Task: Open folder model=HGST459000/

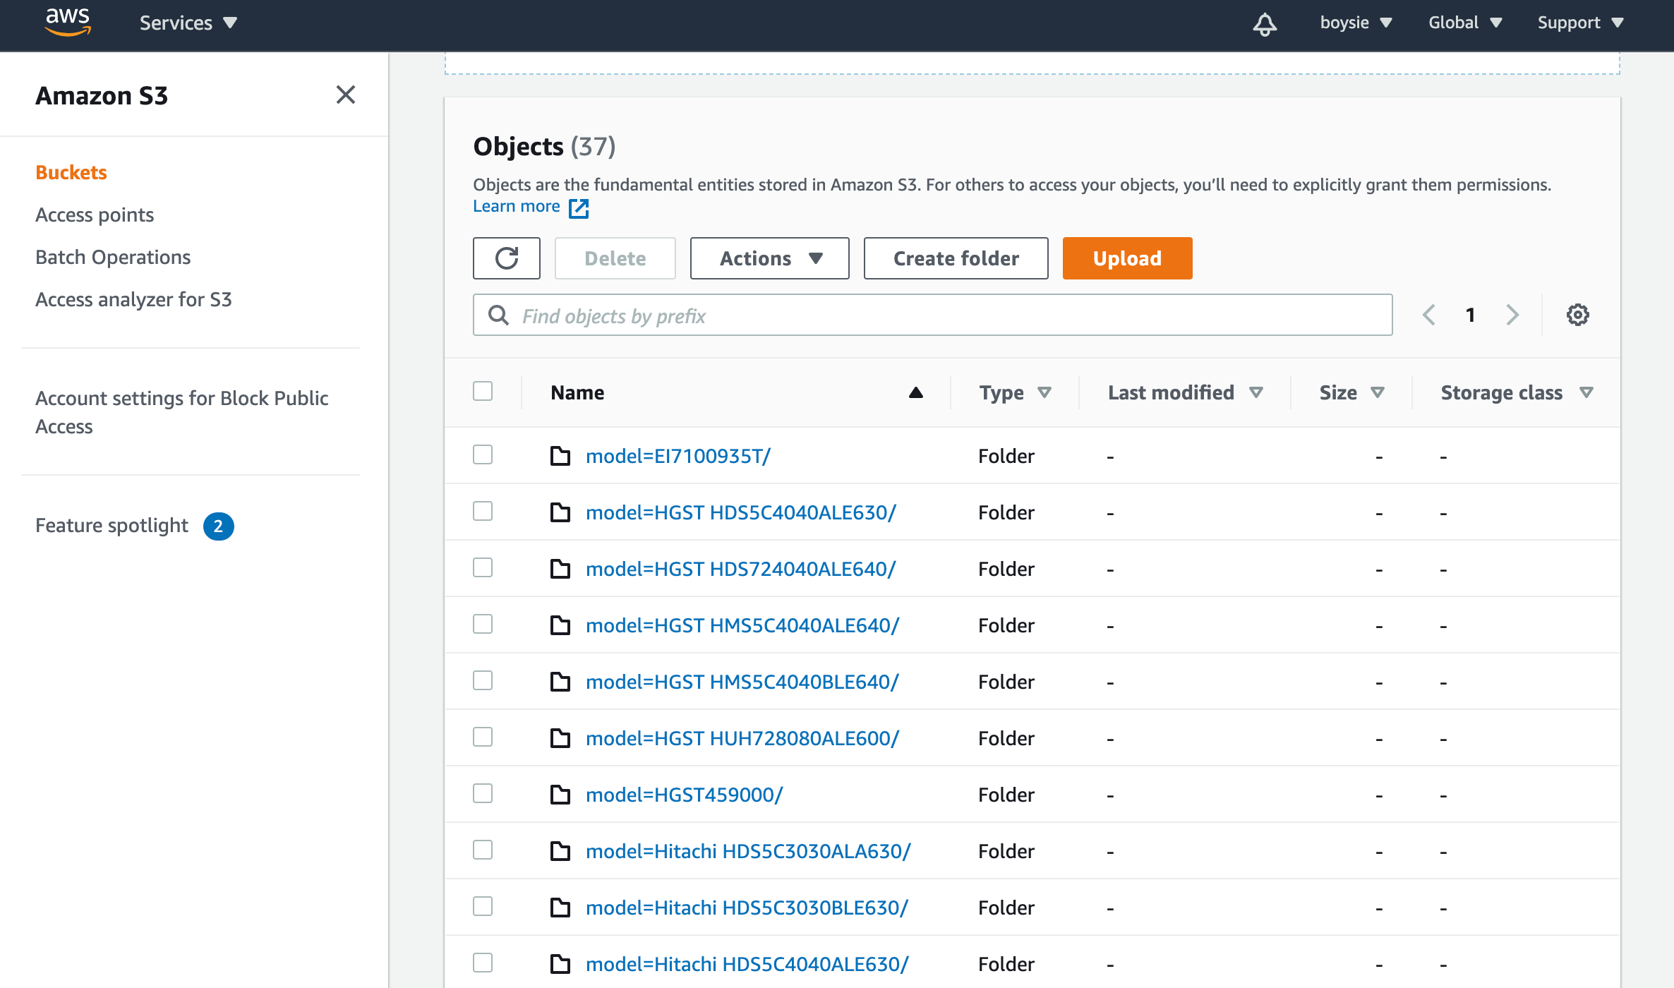Action: 685,795
